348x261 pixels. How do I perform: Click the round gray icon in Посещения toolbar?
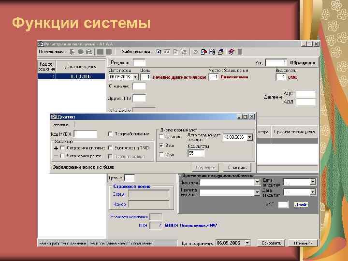[x=80, y=52]
